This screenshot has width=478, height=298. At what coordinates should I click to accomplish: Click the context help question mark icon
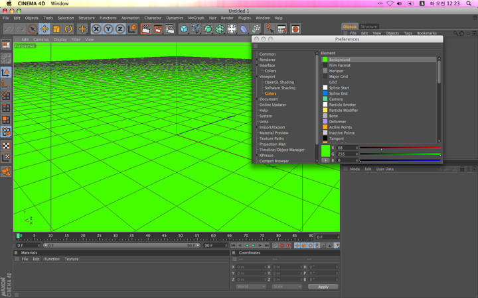[270, 29]
